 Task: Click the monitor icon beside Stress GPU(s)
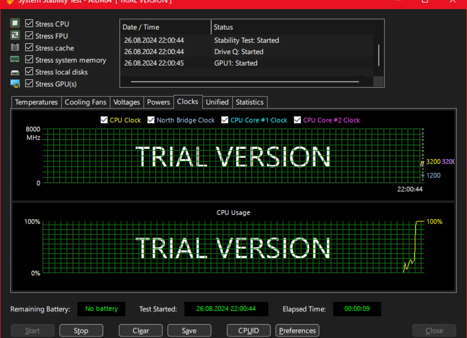tap(15, 84)
